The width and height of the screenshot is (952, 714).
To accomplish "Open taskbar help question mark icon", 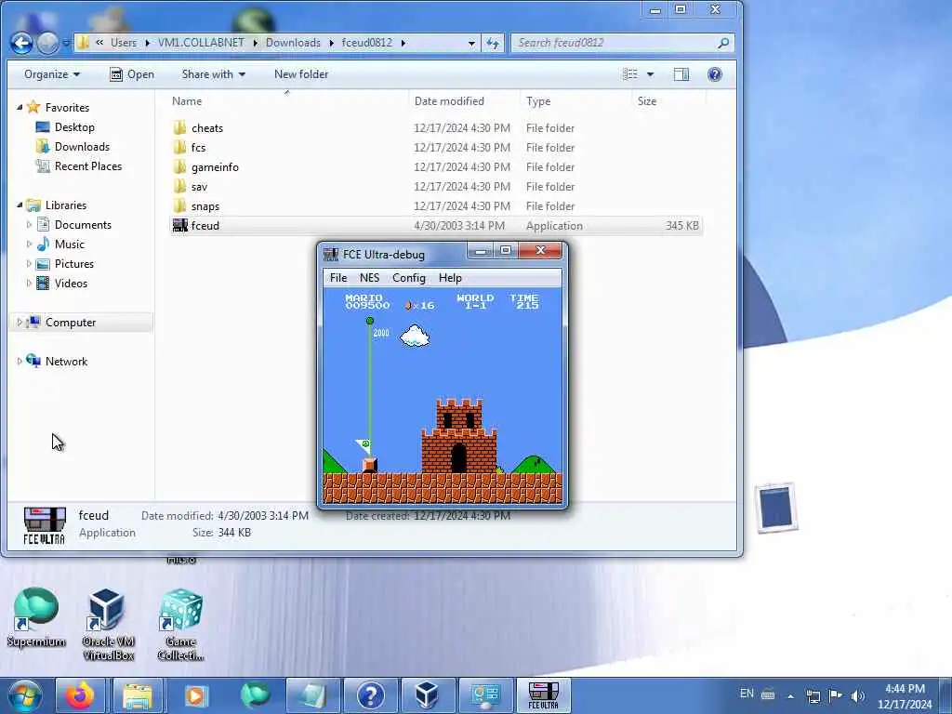I will click(x=370, y=695).
